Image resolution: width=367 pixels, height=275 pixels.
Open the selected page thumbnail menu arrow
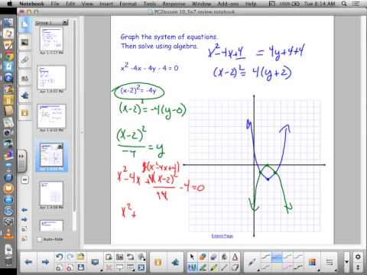coord(60,146)
